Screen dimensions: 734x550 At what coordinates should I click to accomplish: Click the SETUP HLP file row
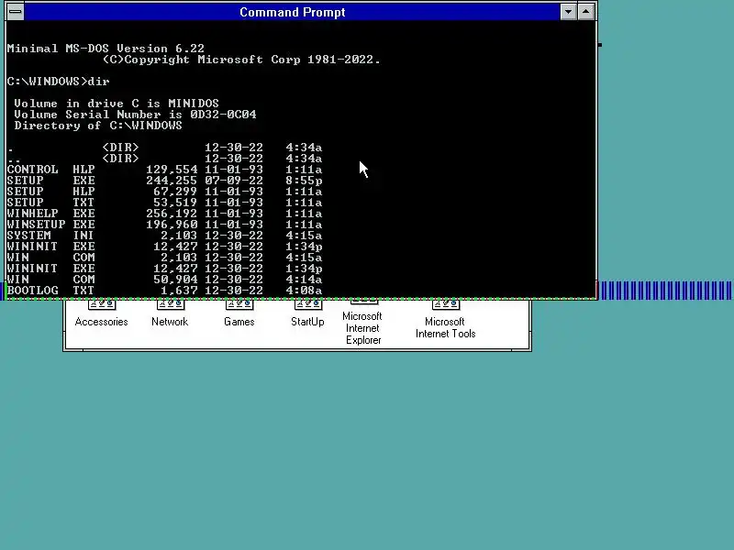(164, 192)
